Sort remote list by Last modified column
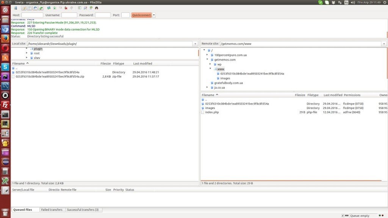Screen dimensions: 388x218 tap(333, 95)
